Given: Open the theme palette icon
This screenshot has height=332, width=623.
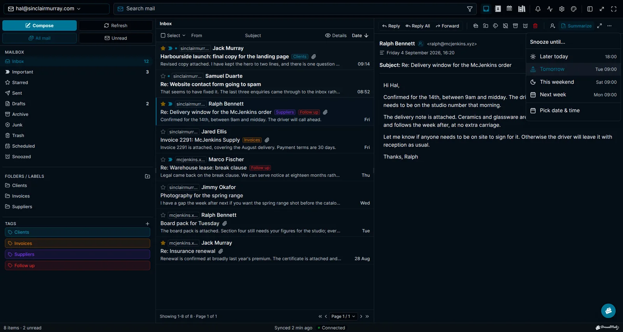Looking at the screenshot, I should pos(574,9).
